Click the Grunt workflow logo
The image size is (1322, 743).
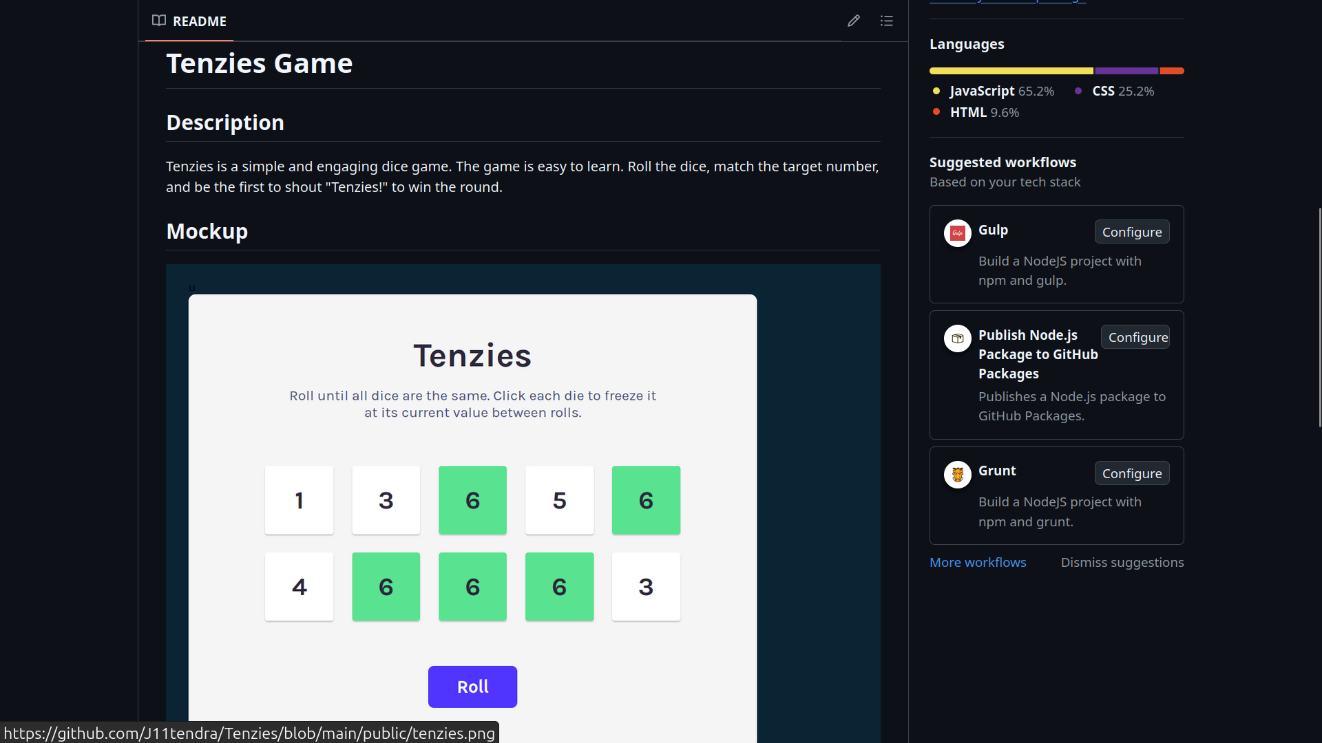tap(957, 474)
